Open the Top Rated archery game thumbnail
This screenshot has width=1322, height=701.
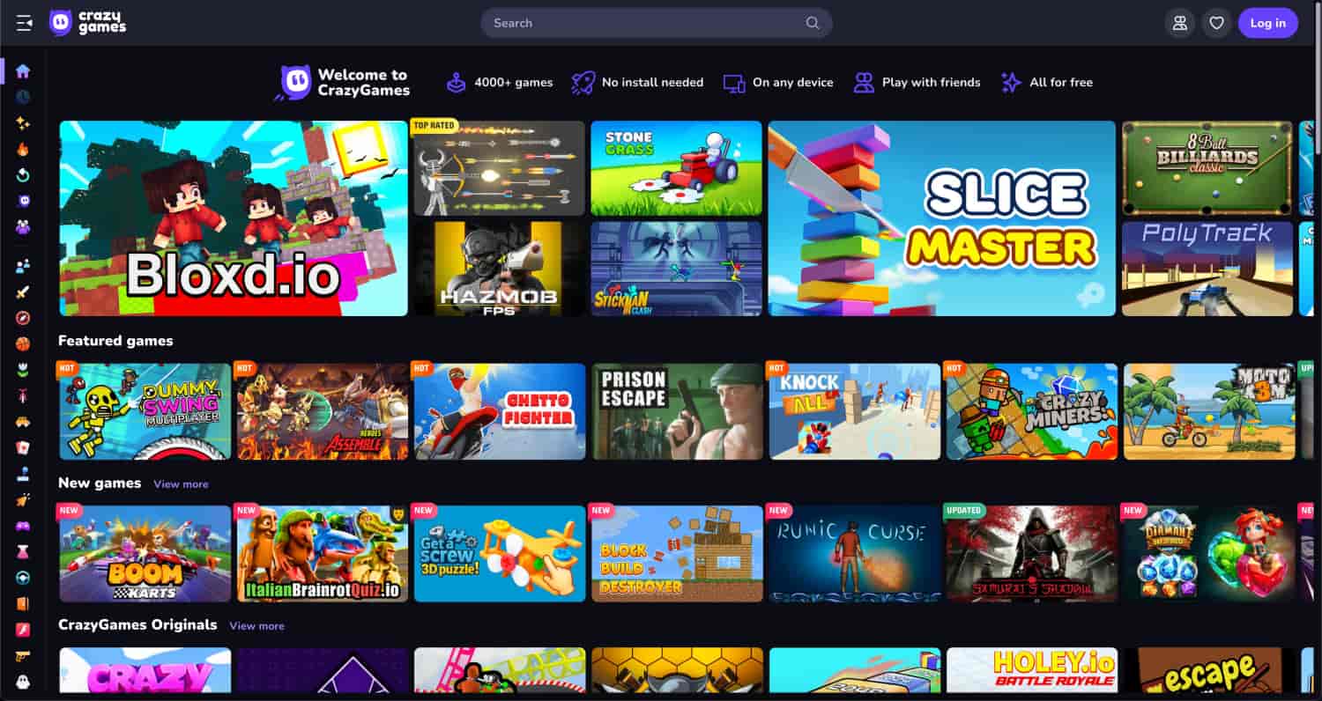pyautogui.click(x=499, y=168)
